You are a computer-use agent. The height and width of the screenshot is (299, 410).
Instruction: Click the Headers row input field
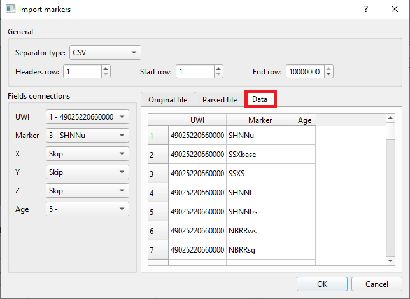[x=82, y=72]
